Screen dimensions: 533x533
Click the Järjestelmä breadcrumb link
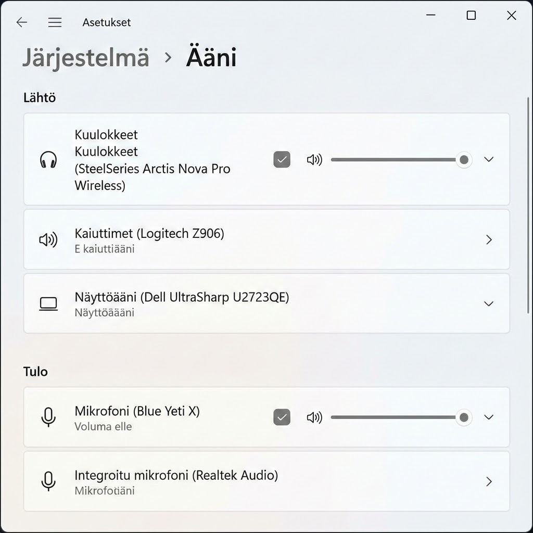(85, 57)
